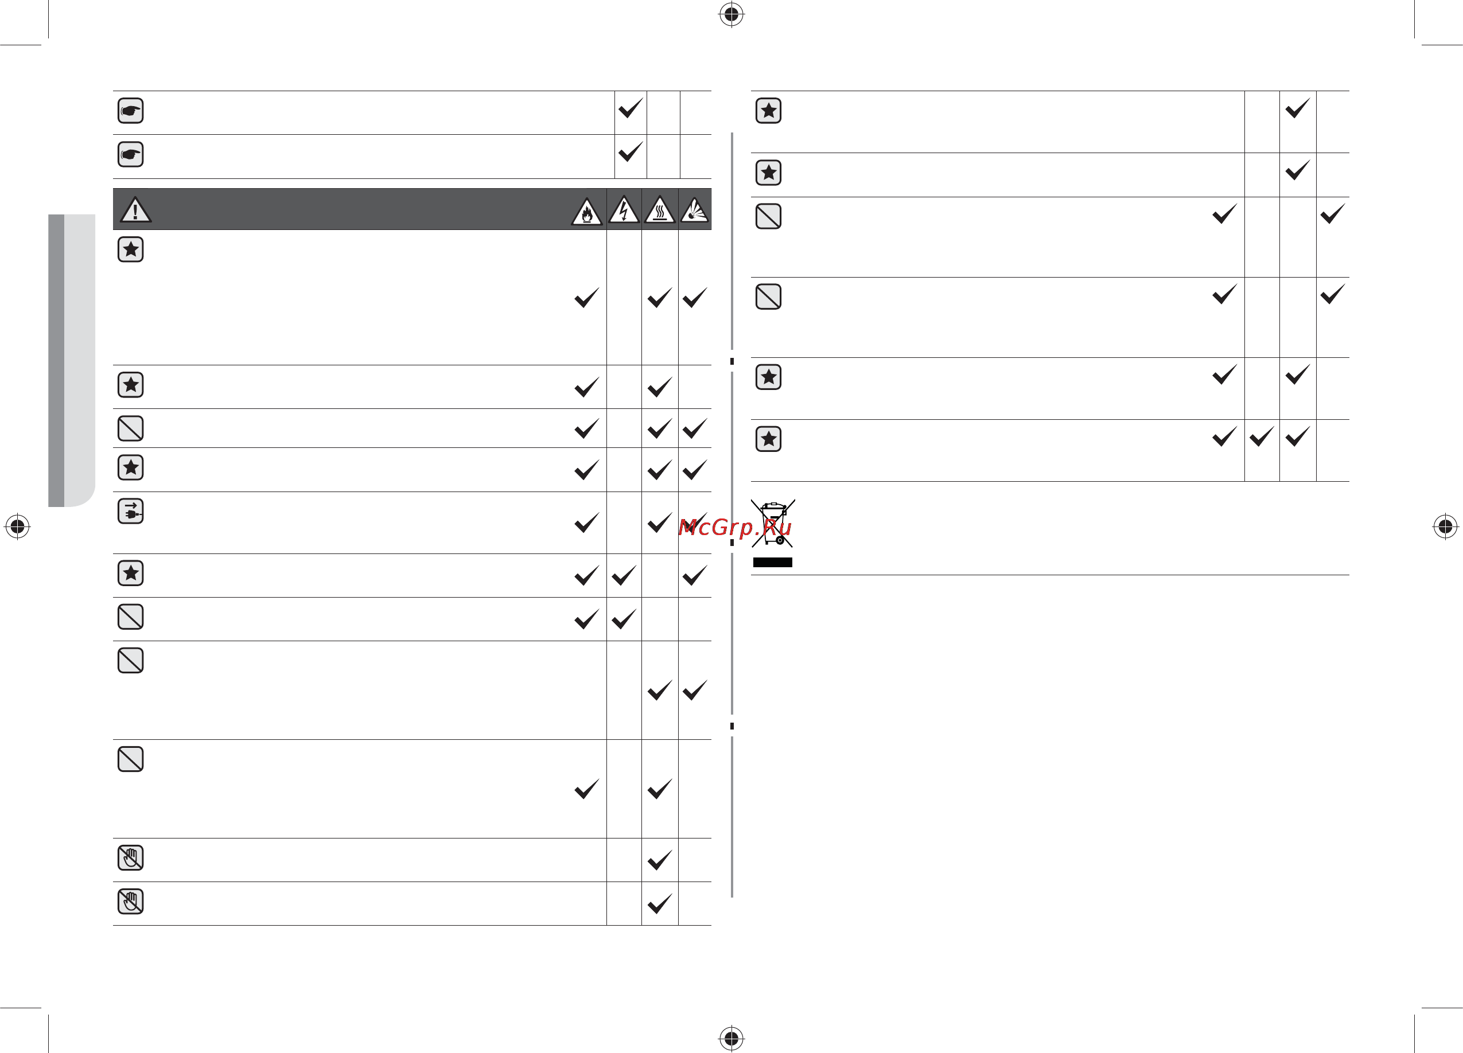Click the registration crosshair at page bottom
This screenshot has width=1463, height=1053.
[x=731, y=1038]
